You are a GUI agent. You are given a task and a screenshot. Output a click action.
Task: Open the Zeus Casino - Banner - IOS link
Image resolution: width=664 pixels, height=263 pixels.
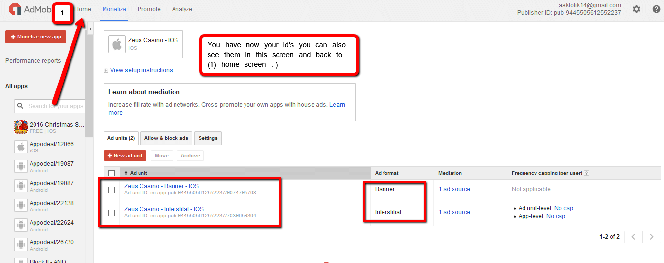tap(161, 186)
